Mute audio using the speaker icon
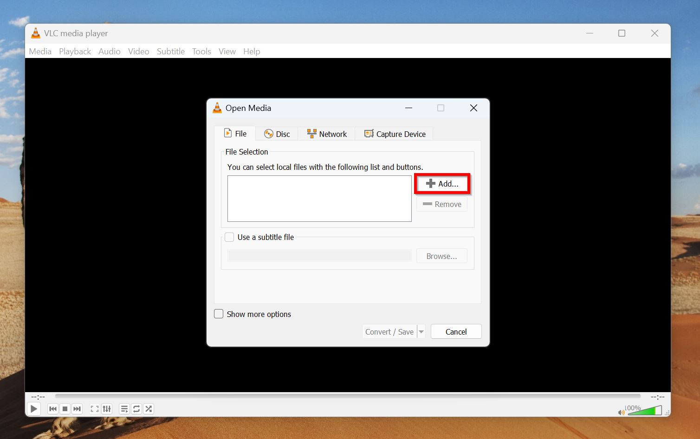The image size is (700, 439). click(621, 412)
